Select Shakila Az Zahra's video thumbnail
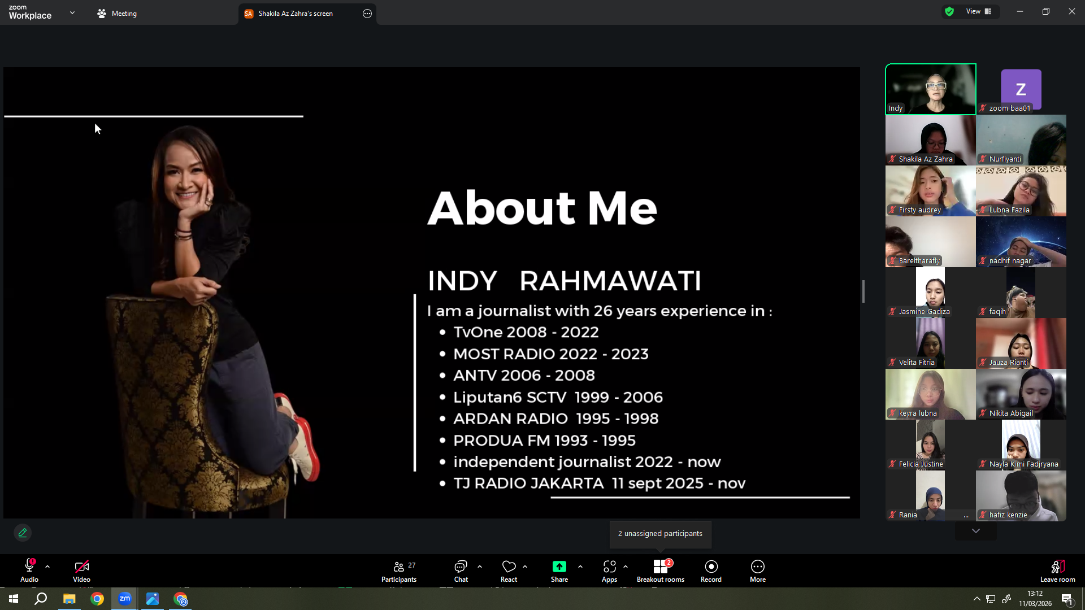The width and height of the screenshot is (1085, 610). click(x=931, y=140)
